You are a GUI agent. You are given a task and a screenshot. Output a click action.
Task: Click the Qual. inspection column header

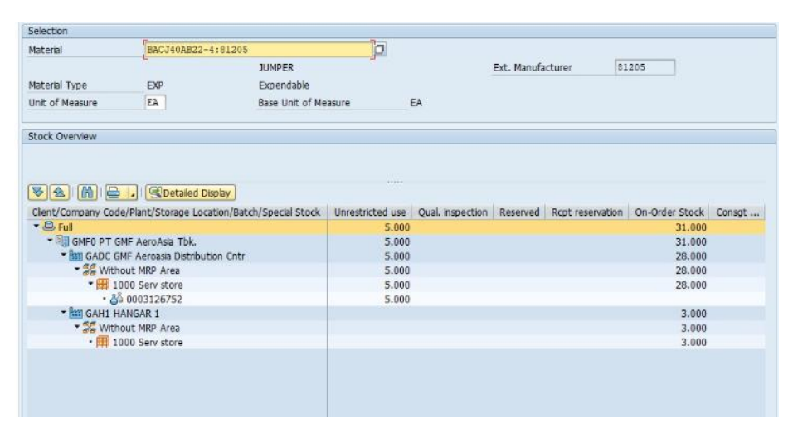(x=453, y=212)
